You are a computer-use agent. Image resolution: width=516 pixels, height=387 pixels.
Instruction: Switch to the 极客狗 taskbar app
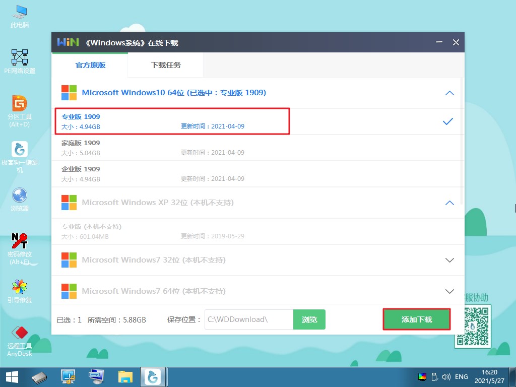[x=153, y=377]
